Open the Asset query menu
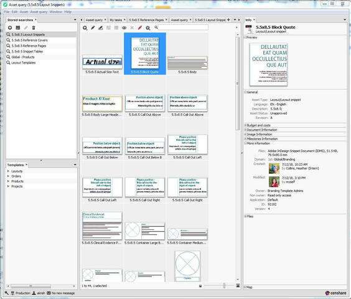The width and height of the screenshot is (351, 299). 39,12
